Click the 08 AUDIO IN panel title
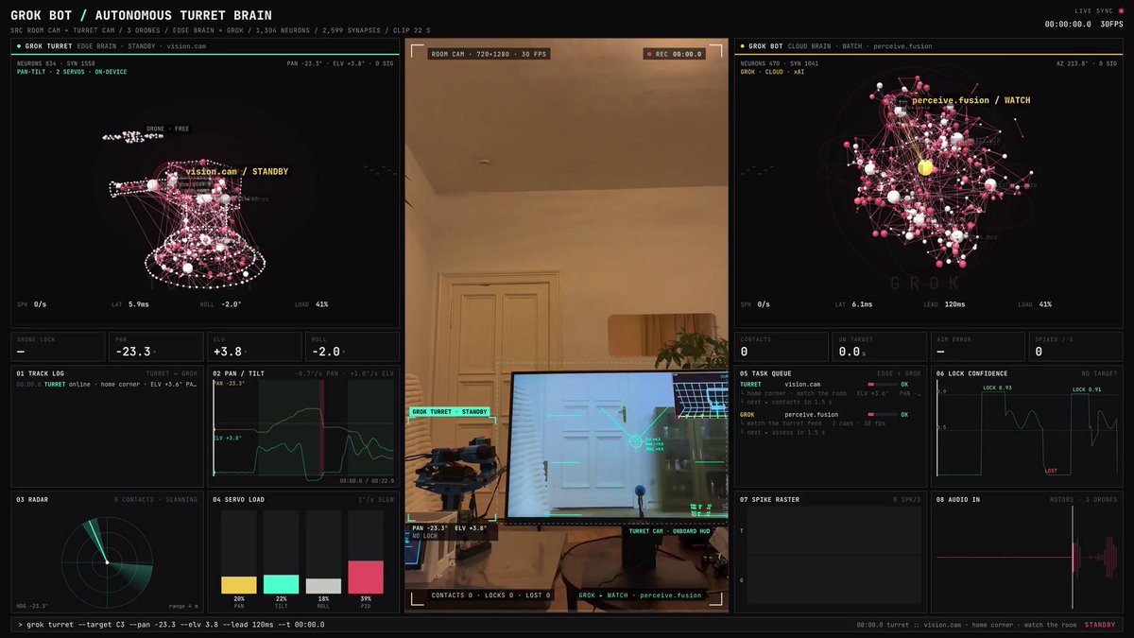This screenshot has height=638, width=1134. click(958, 499)
